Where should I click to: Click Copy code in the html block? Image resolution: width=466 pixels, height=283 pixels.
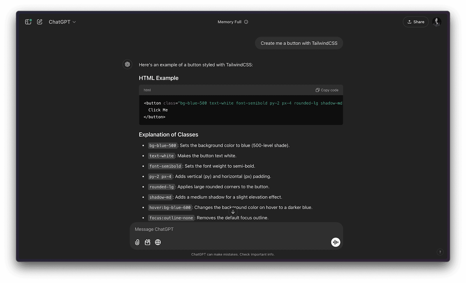[x=327, y=90]
